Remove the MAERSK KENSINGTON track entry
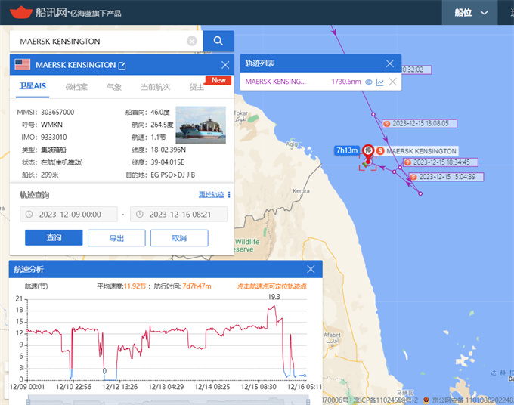 (392, 82)
